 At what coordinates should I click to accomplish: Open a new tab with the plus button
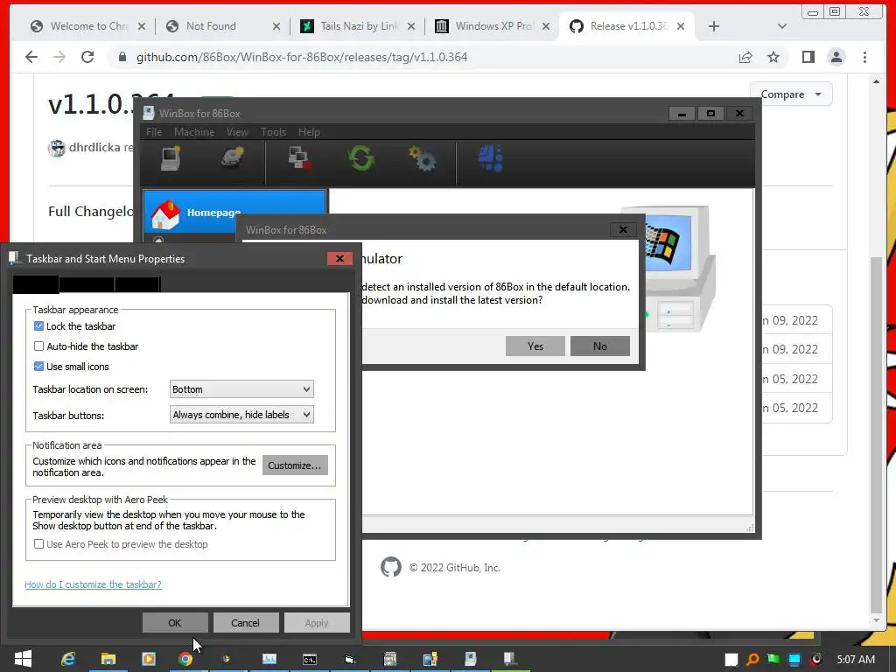tap(714, 26)
